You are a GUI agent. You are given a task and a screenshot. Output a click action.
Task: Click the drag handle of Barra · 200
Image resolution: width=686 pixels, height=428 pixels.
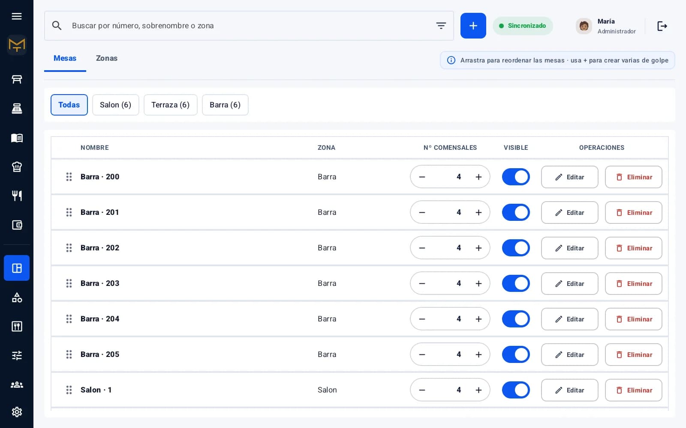pyautogui.click(x=69, y=177)
